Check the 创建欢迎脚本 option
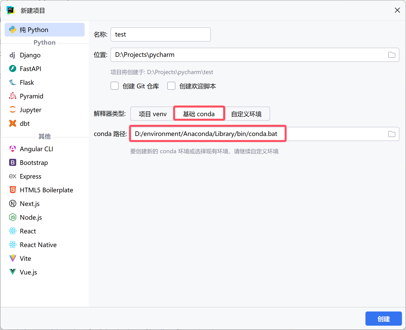The width and height of the screenshot is (406, 330). (171, 86)
